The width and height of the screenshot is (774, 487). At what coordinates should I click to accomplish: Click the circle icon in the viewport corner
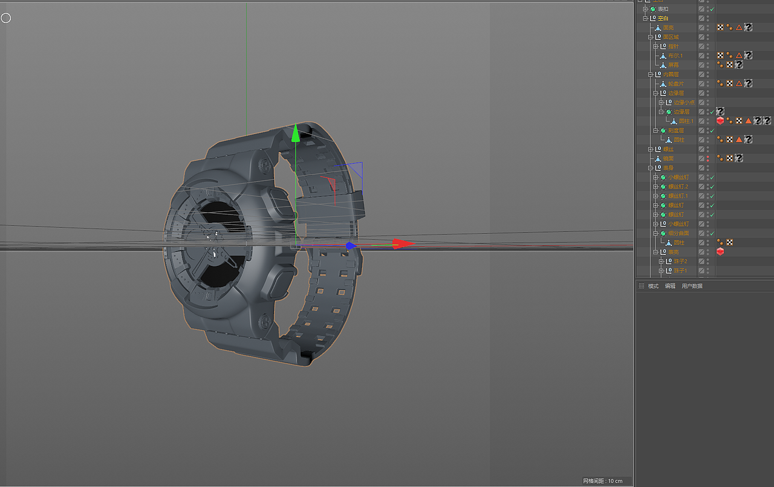(5, 18)
